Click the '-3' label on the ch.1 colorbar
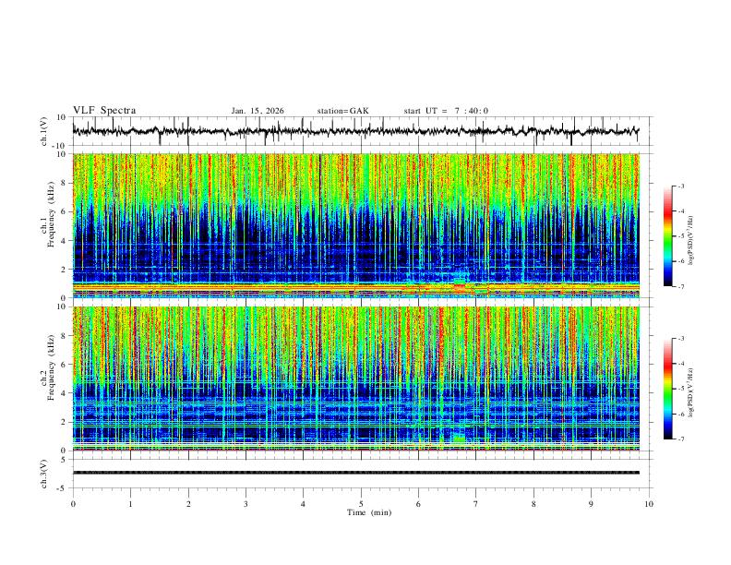 click(680, 186)
